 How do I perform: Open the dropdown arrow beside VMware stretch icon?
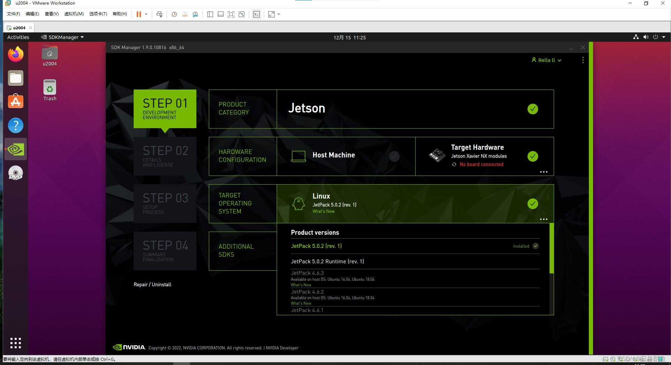click(279, 14)
